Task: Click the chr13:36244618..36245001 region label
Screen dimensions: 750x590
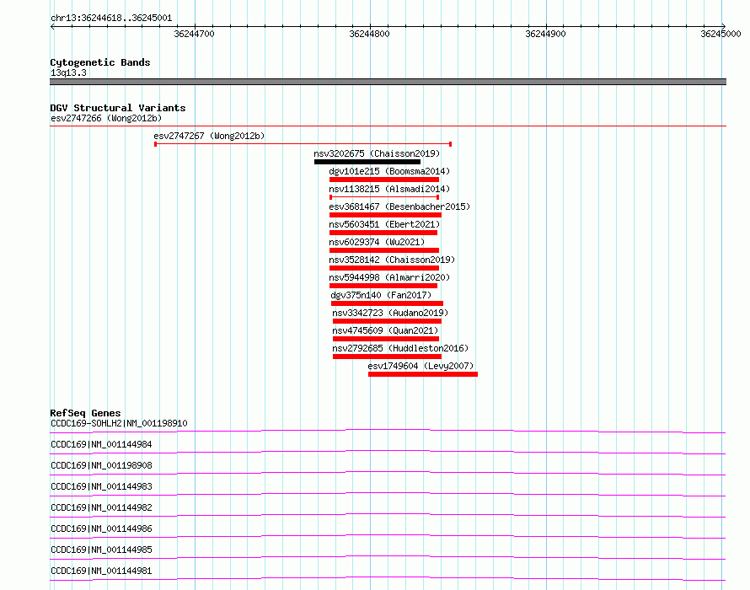Action: pyautogui.click(x=111, y=18)
